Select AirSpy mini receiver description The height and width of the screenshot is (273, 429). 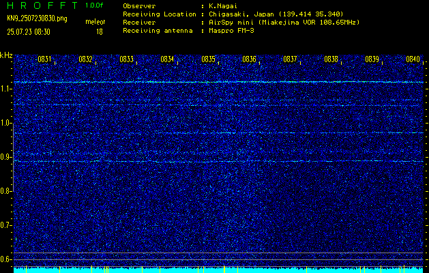(284, 23)
